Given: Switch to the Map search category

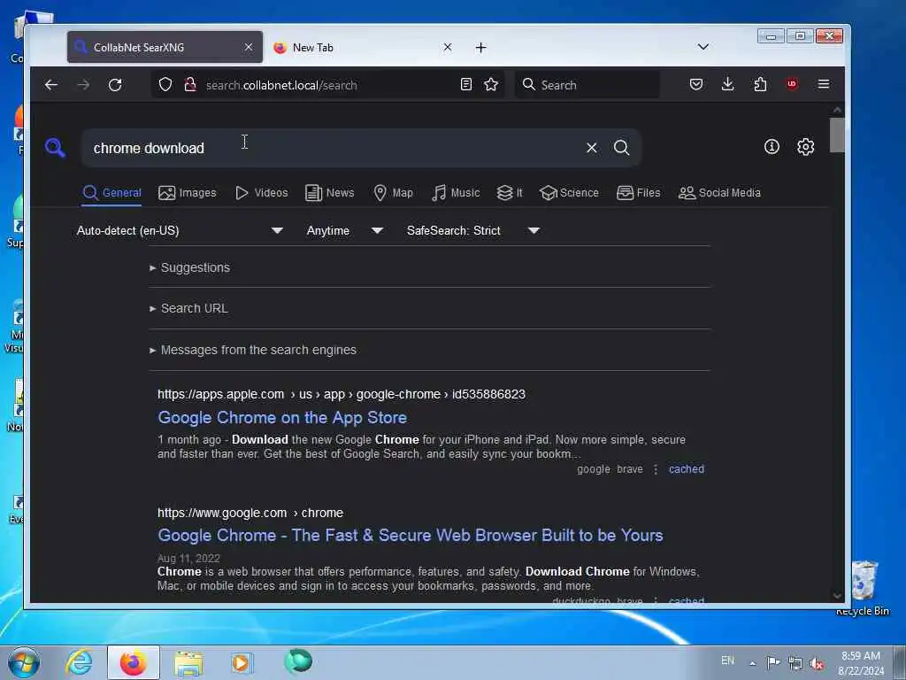Looking at the screenshot, I should tap(394, 192).
